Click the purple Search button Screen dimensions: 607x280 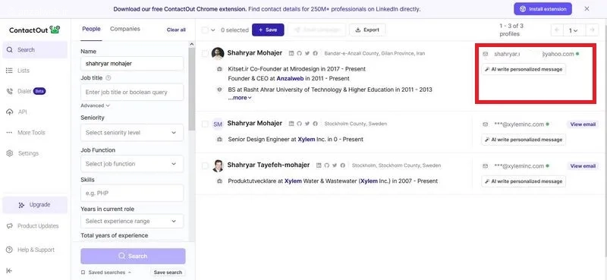(133, 256)
